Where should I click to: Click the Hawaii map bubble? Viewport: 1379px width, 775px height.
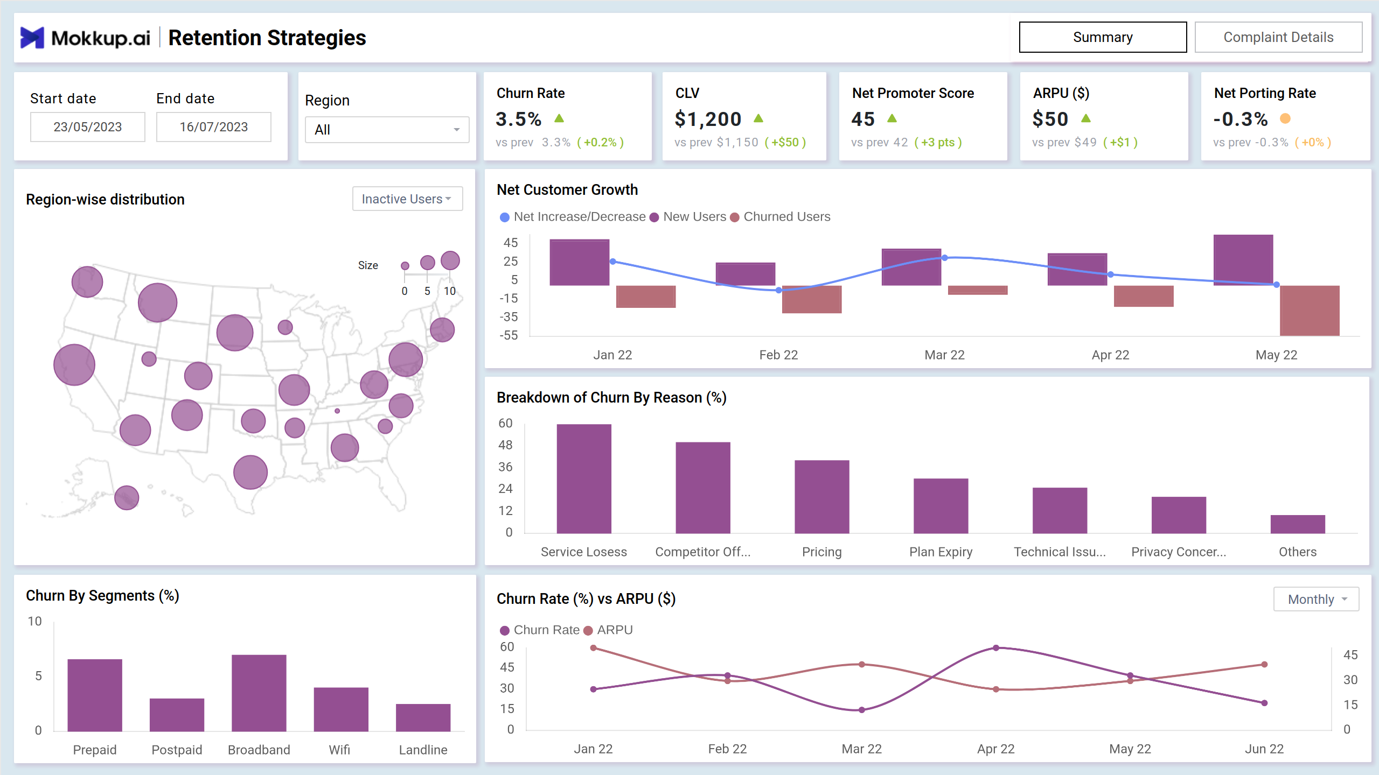click(x=127, y=498)
